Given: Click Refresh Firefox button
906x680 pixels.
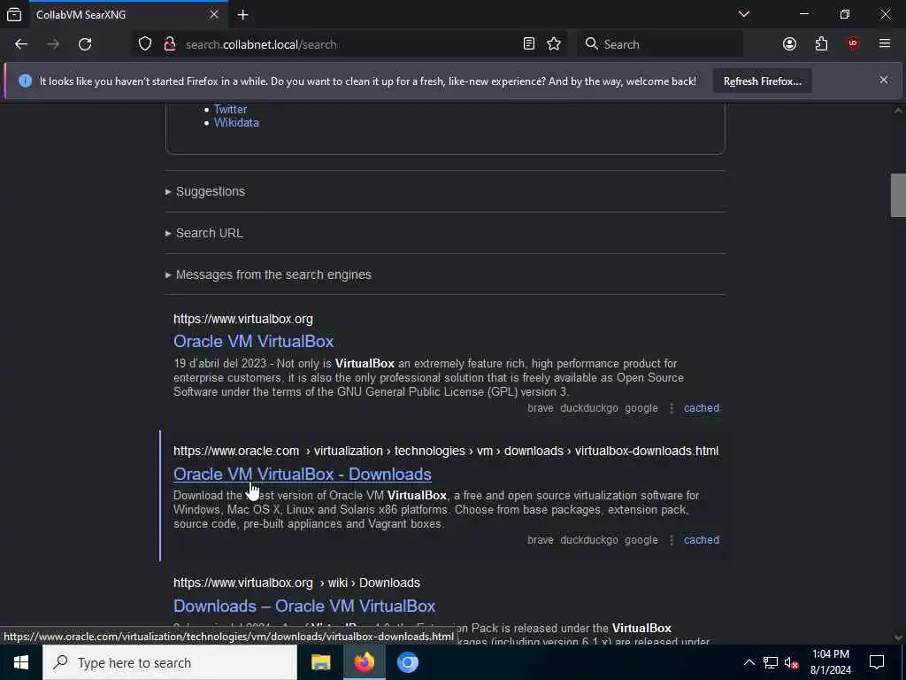Looking at the screenshot, I should pyautogui.click(x=762, y=81).
